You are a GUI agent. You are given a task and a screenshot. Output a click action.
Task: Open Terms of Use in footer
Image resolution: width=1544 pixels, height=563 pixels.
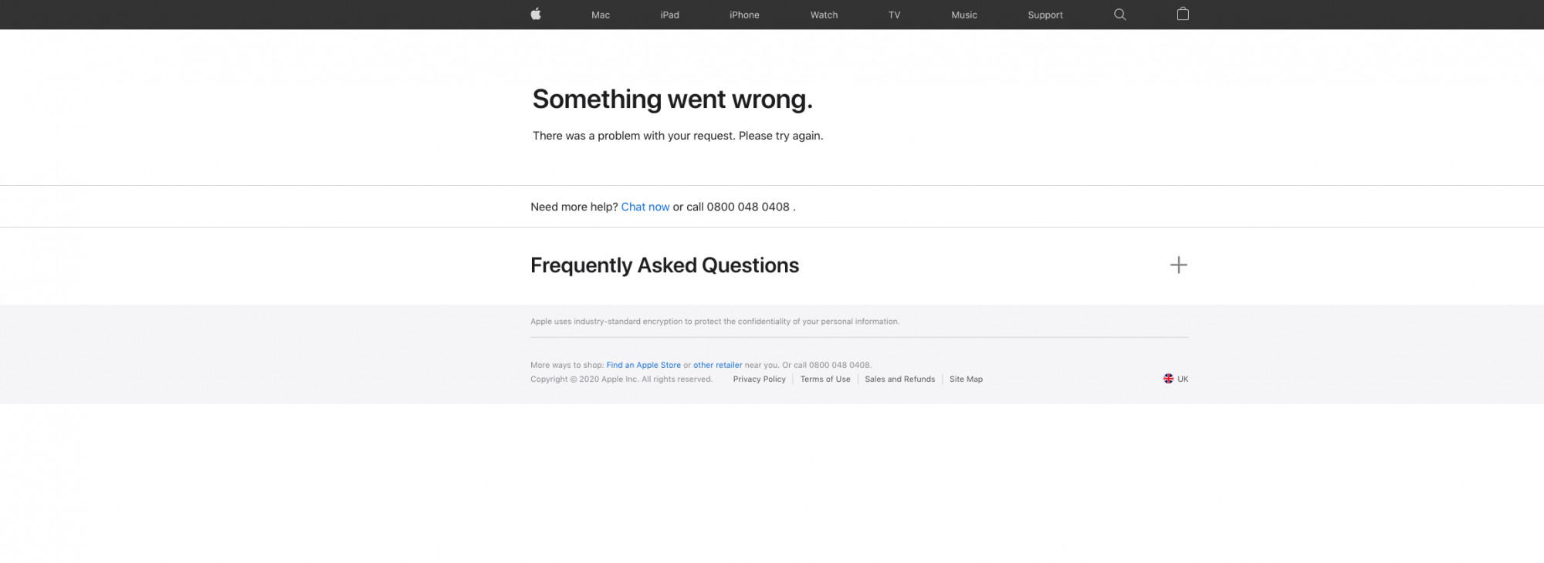[x=825, y=379]
